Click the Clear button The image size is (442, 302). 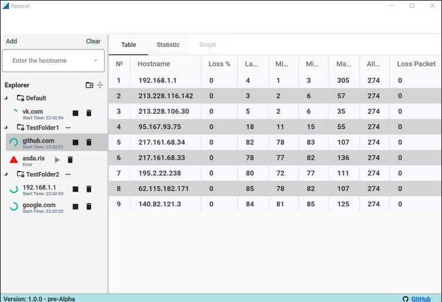[x=93, y=41]
